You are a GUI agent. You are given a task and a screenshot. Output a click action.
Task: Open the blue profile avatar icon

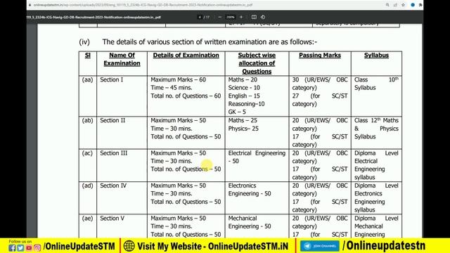[413, 5]
